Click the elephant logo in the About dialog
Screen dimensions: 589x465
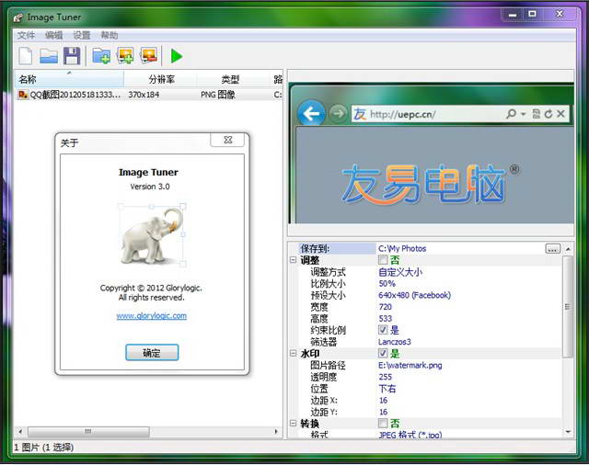[152, 235]
